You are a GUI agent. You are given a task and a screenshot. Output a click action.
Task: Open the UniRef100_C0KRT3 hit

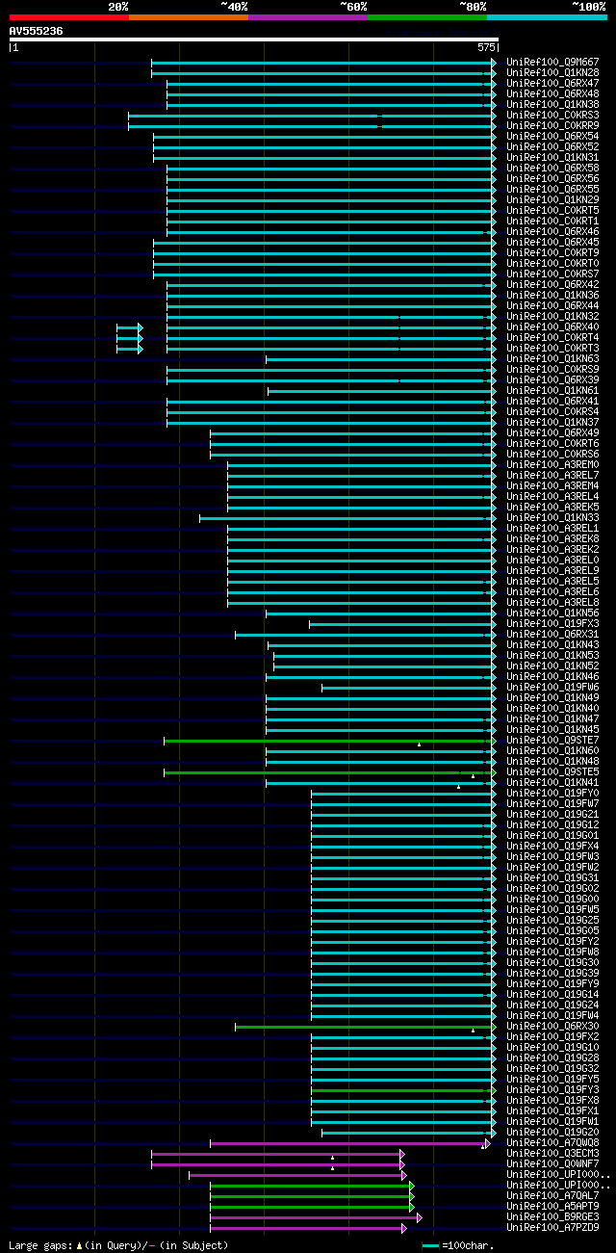coord(552,349)
